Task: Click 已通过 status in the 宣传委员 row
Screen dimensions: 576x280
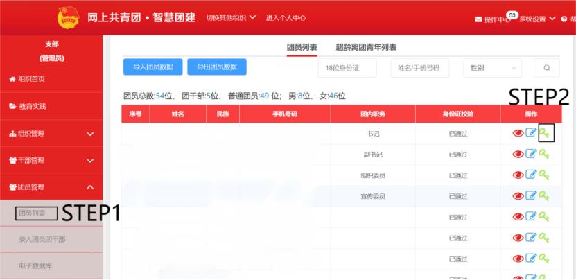Action: (457, 197)
